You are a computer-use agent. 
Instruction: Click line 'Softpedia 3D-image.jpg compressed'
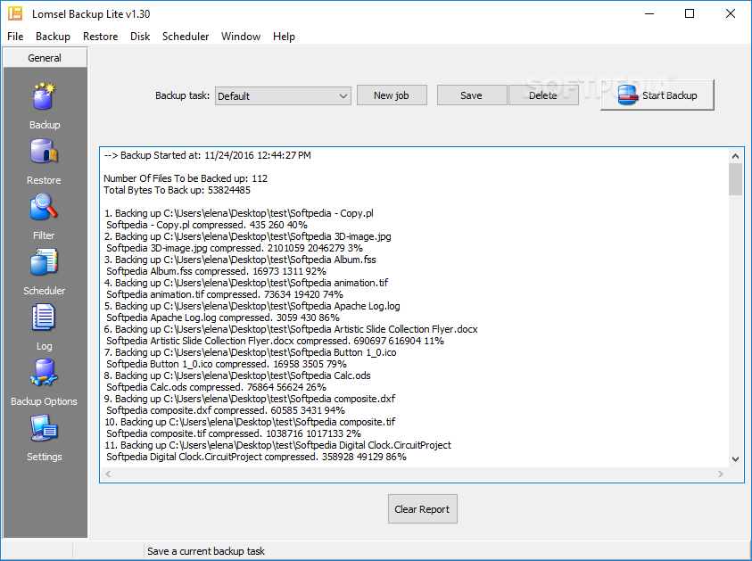click(235, 248)
